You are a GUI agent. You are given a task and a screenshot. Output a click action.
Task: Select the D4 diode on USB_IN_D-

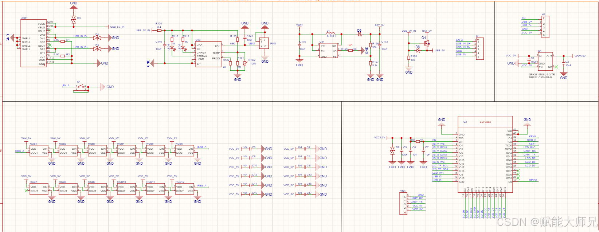97,38
